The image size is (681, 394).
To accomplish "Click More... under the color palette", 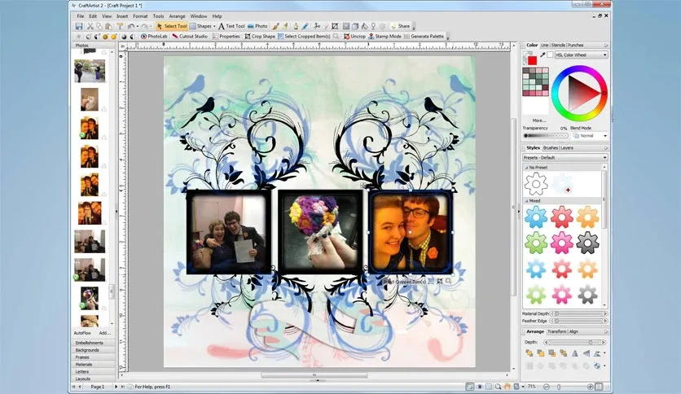I will coord(539,120).
